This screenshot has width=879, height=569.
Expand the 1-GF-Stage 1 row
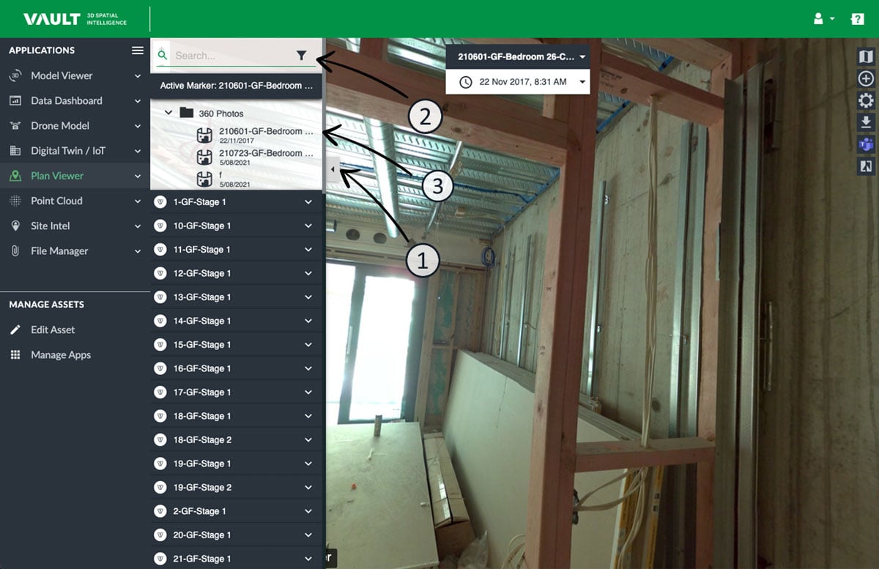click(308, 202)
